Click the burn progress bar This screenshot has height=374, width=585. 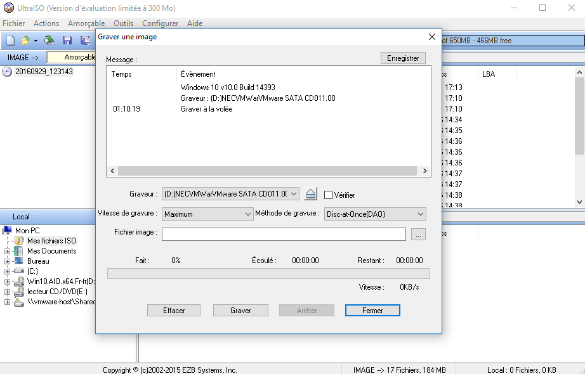point(268,273)
